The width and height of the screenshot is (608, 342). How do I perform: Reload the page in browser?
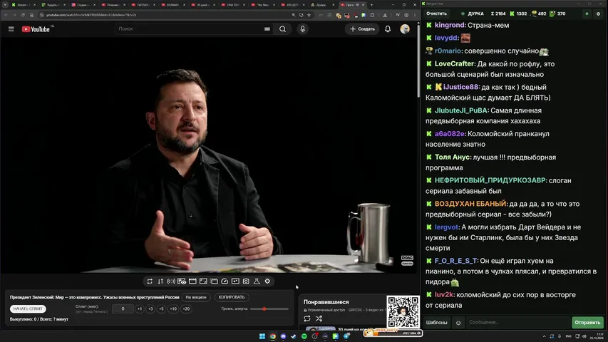pos(23,15)
